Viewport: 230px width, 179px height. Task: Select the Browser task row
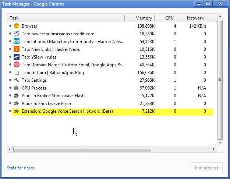(x=113, y=26)
